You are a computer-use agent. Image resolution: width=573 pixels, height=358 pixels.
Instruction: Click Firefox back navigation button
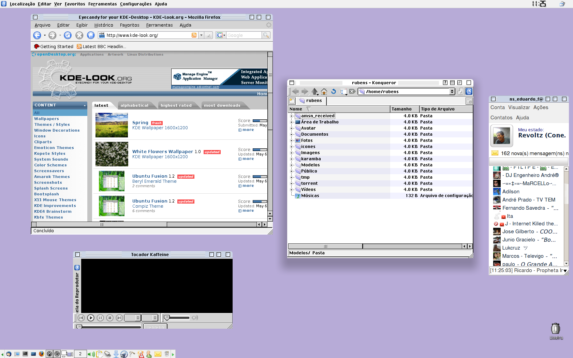(37, 35)
